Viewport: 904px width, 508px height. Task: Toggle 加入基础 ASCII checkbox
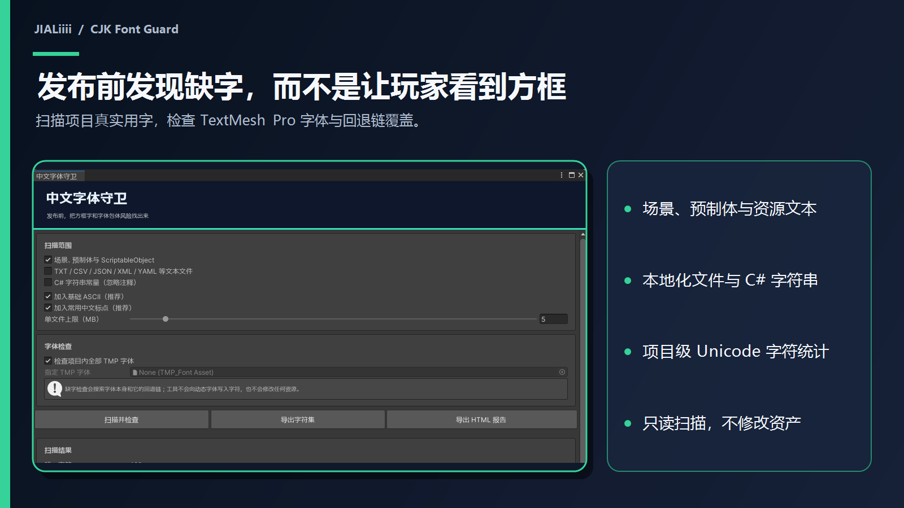48,296
